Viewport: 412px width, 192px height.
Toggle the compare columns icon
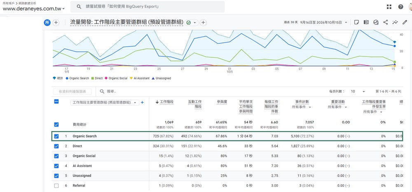coord(366,22)
